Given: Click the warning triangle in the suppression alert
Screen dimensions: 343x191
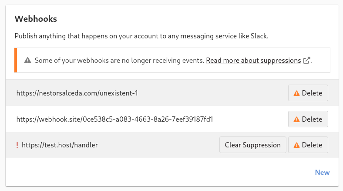Looking at the screenshot, I should 27,61.
